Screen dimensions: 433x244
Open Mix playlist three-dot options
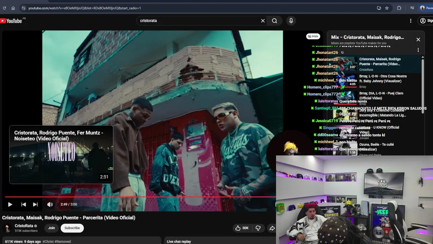[x=418, y=50]
